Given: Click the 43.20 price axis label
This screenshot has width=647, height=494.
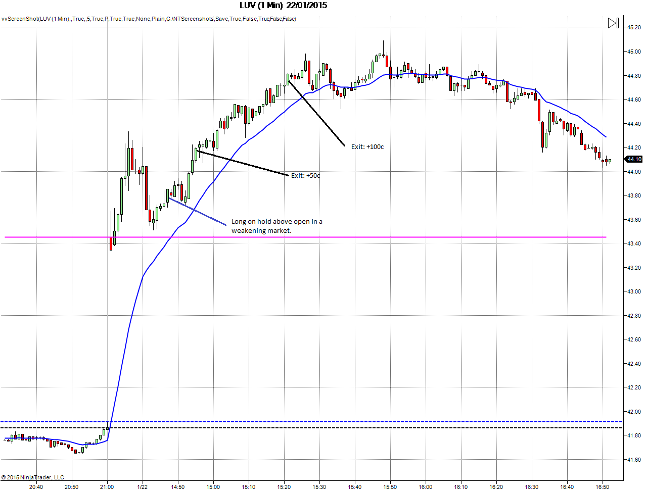Looking at the screenshot, I should tap(634, 268).
